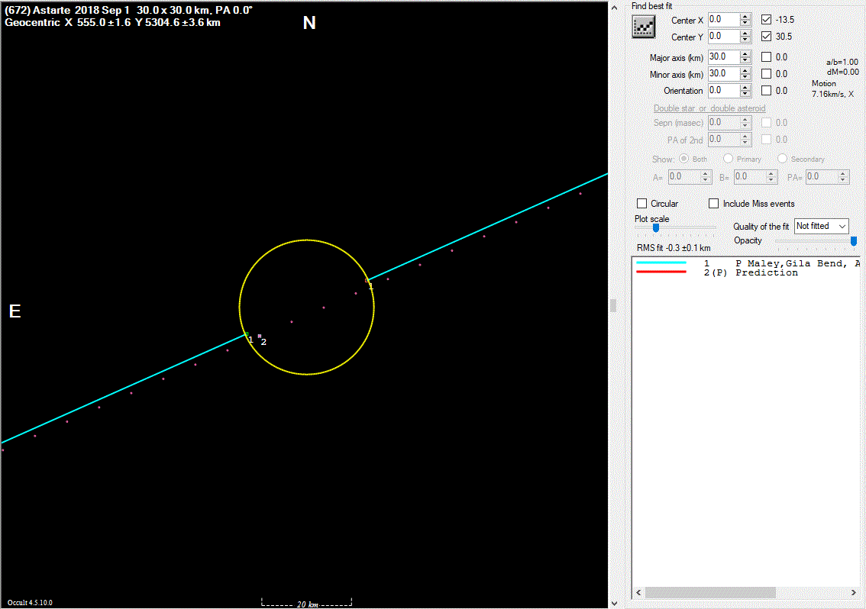The width and height of the screenshot is (866, 609).
Task: Tick the Orientation fit checkbox
Action: click(x=767, y=91)
